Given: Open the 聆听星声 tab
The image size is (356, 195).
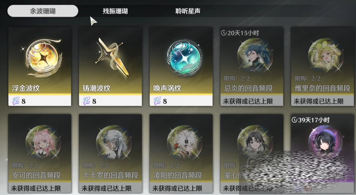Looking at the screenshot, I should tap(188, 11).
